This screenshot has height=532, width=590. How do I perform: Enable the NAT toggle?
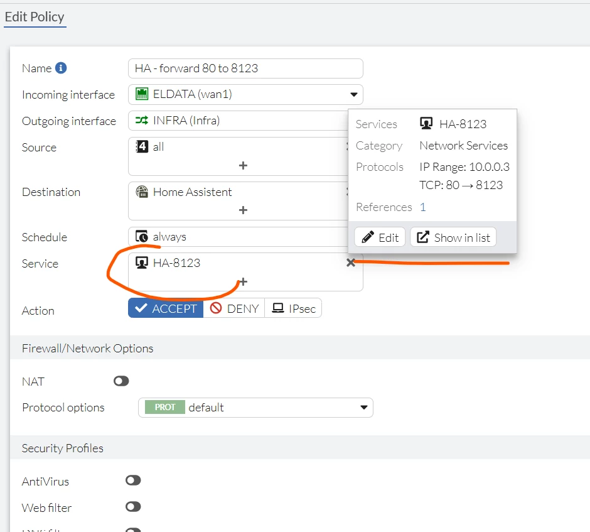pos(121,381)
